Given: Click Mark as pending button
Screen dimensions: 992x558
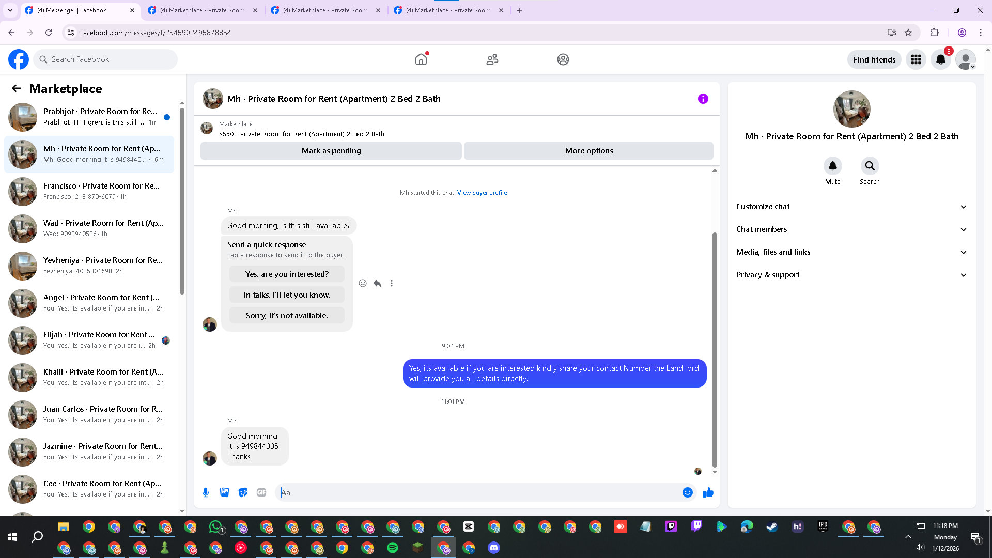Looking at the screenshot, I should pyautogui.click(x=331, y=151).
